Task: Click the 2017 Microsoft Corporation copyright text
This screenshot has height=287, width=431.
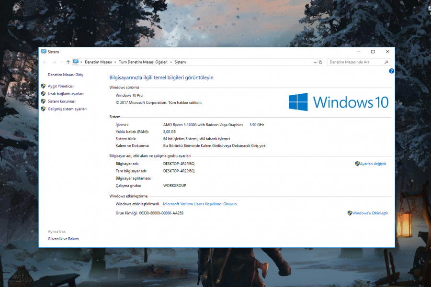Action: point(159,103)
